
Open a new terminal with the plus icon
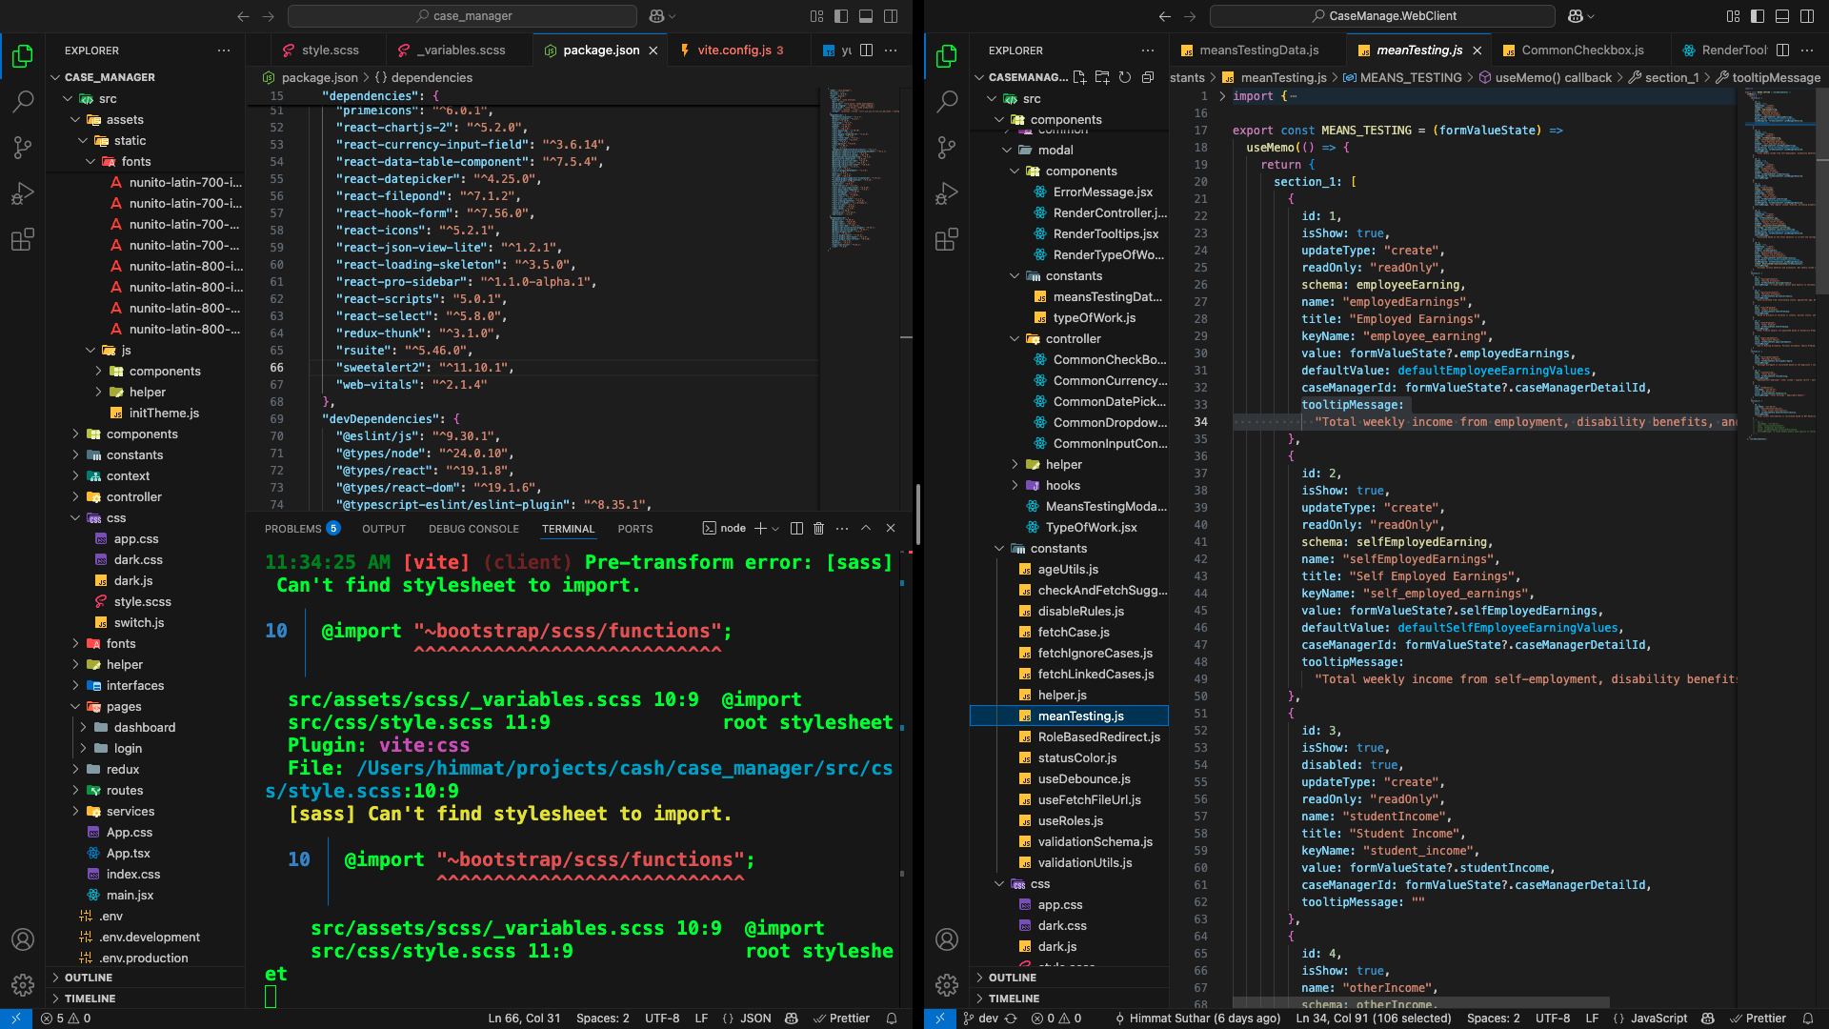coord(760,528)
